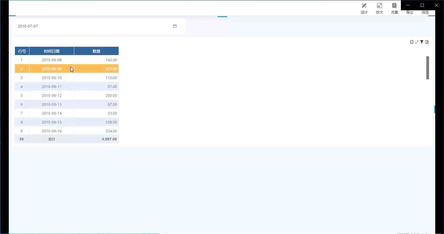The image size is (444, 234).
Task: Sort by the 时间日期 column header
Action: click(x=52, y=51)
